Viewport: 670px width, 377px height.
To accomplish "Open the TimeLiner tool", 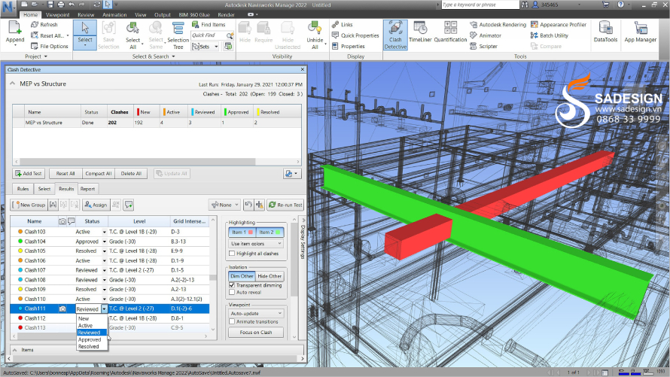I will [420, 32].
